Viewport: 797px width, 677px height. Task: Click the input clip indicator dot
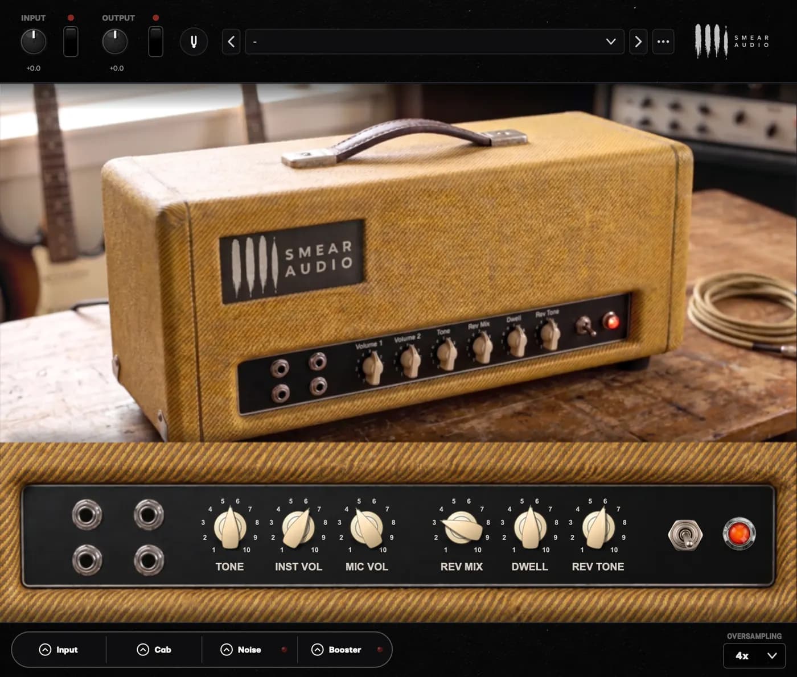pos(71,18)
